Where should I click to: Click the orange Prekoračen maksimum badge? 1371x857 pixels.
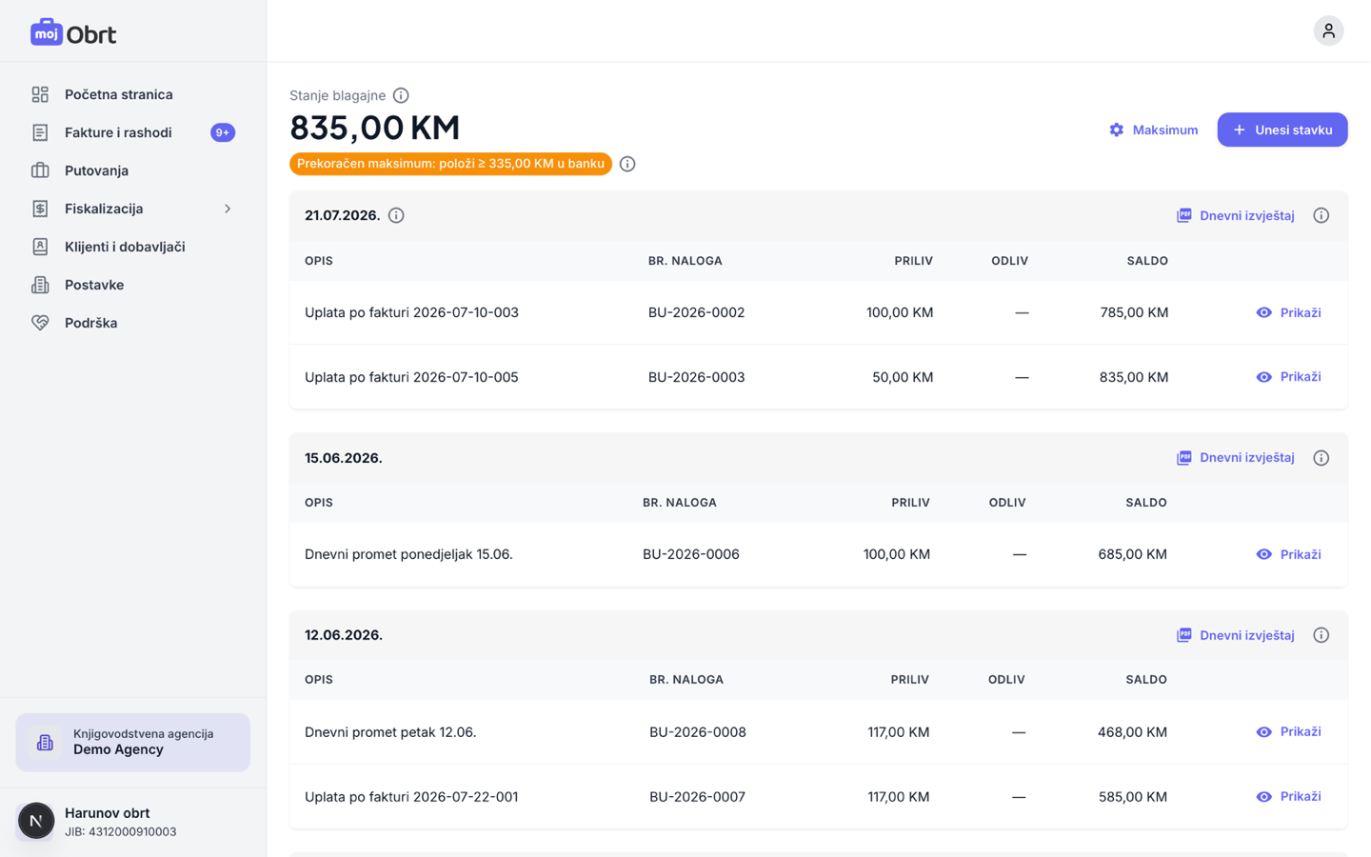pyautogui.click(x=450, y=164)
